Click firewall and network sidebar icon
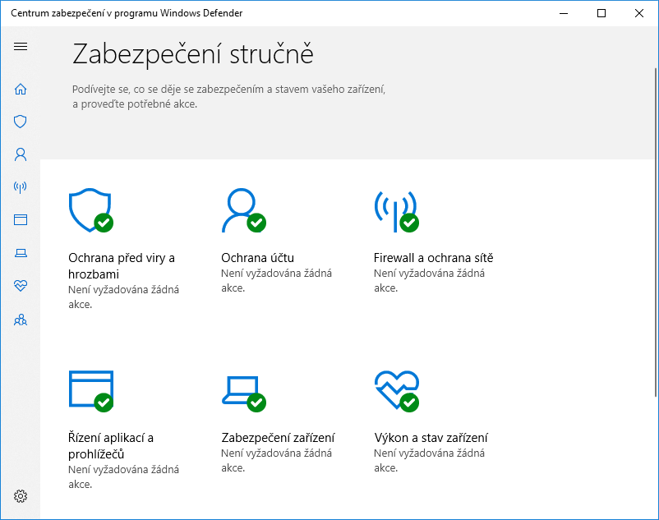This screenshot has width=659, height=520. [21, 187]
